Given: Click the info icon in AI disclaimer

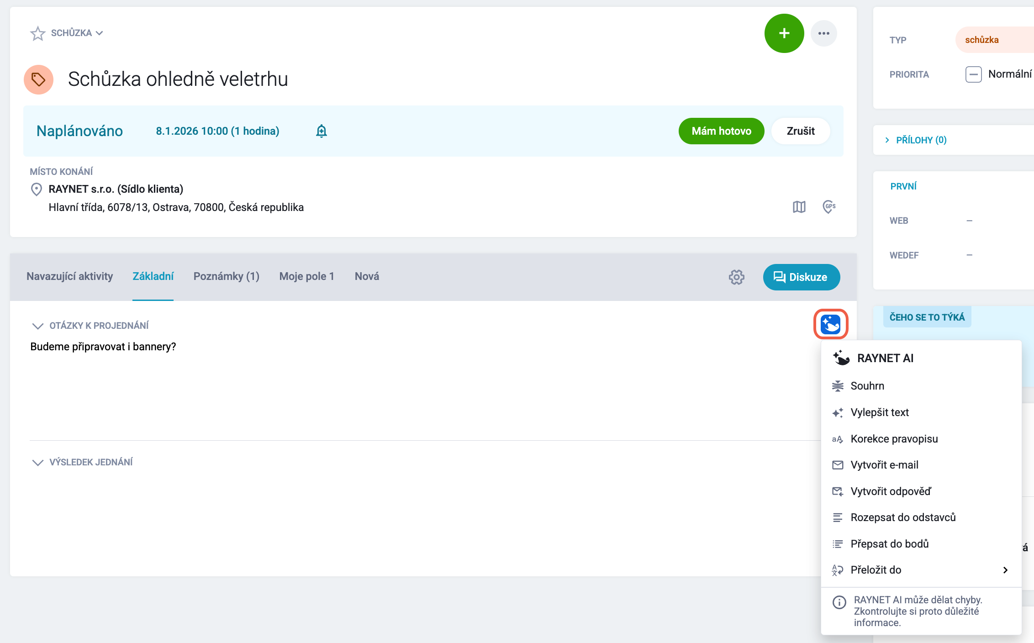Looking at the screenshot, I should coord(839,602).
